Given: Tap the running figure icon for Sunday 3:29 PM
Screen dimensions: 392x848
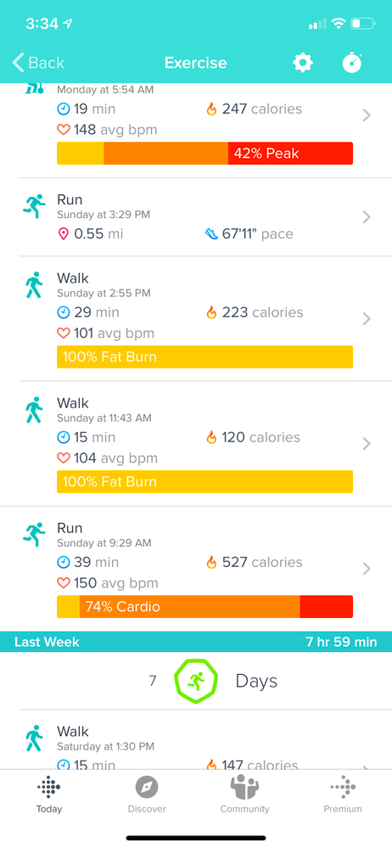Looking at the screenshot, I should point(35,206).
